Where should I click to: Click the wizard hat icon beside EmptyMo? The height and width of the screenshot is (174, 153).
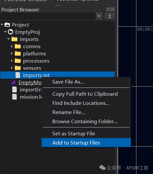(x=14, y=82)
